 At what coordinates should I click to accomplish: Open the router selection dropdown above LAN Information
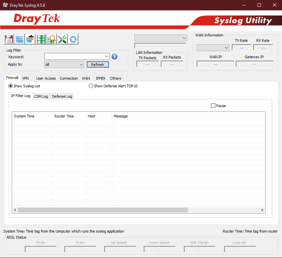click(x=161, y=38)
